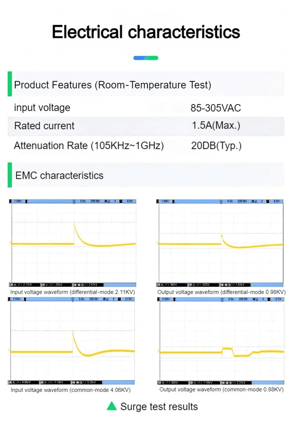Click the green marker beside EMC characteristics heading
Screen dimensions: 292x421
tap(10, 175)
